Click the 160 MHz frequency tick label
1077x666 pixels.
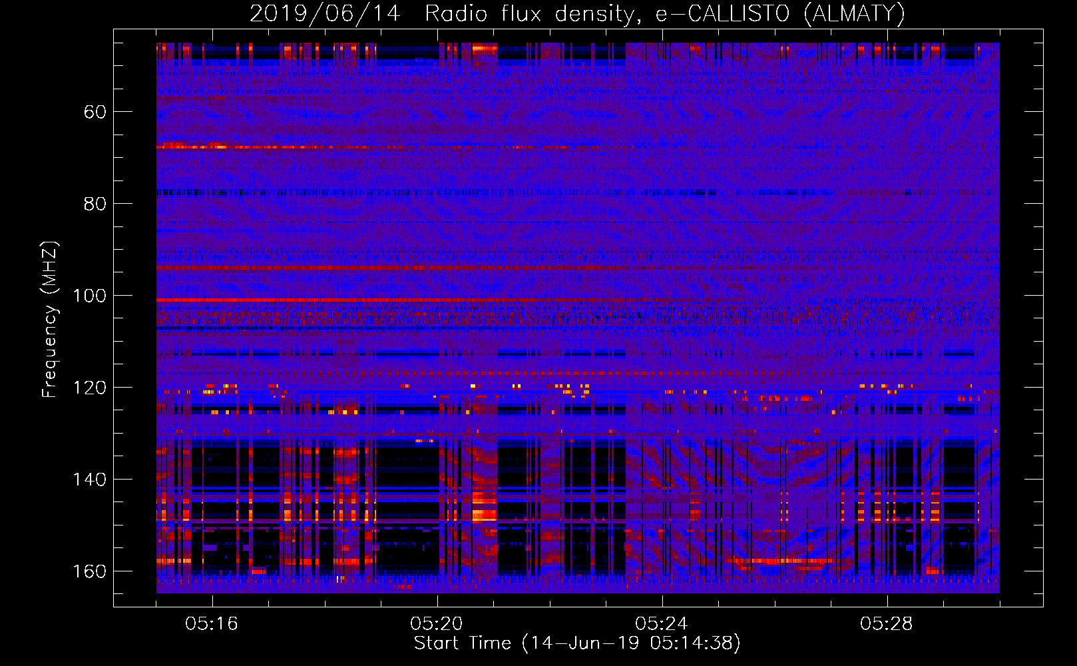(x=90, y=571)
